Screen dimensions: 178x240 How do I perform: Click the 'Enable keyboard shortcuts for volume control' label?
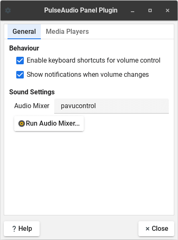(93, 60)
